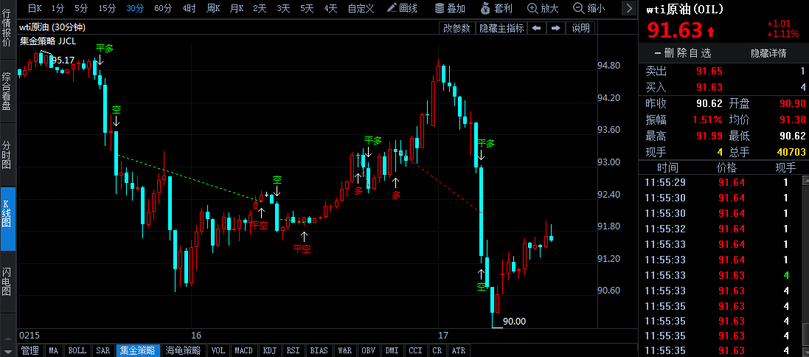Show the VOL indicator
Screen dimensions: 809x357
coord(218,351)
